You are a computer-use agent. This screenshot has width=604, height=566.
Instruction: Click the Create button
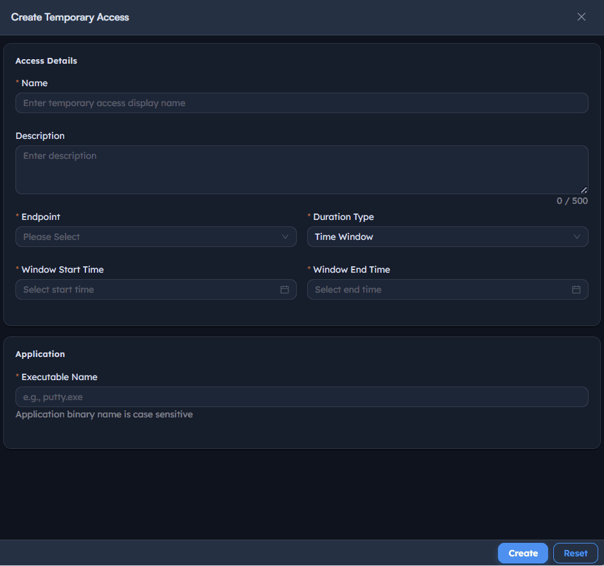coord(523,553)
